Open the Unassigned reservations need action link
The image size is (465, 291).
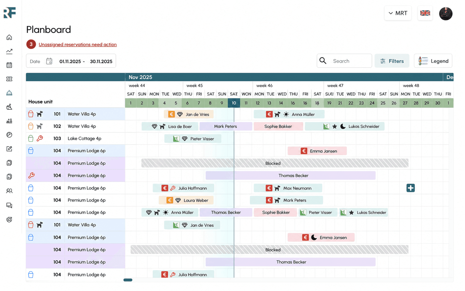[x=78, y=45]
